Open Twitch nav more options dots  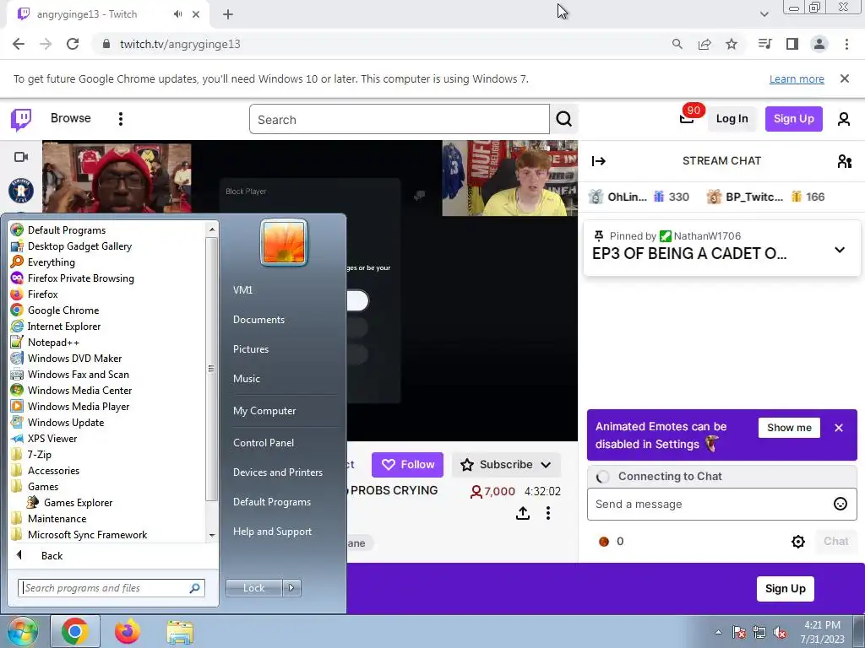point(120,119)
